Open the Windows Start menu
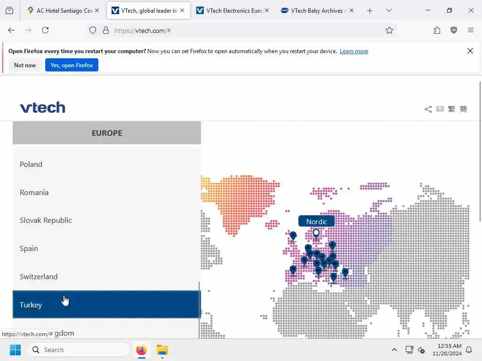 tap(15, 350)
